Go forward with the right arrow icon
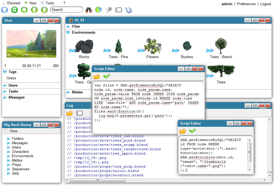 [44, 10]
